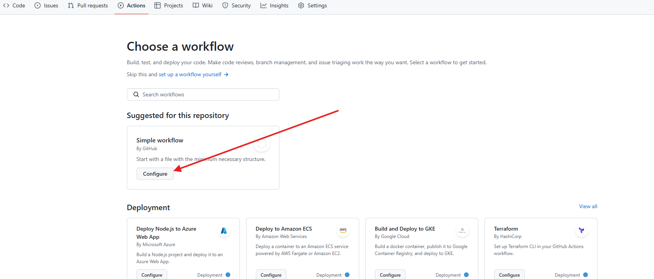Click the Google Cloud logo icon
This screenshot has width=654, height=279.
[x=462, y=231]
